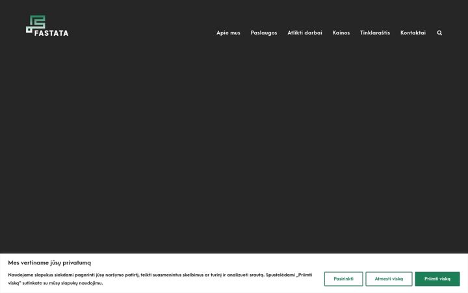Click the white FASTATA wordmark text
Screen dimensions: 468x293
[x=51, y=33]
